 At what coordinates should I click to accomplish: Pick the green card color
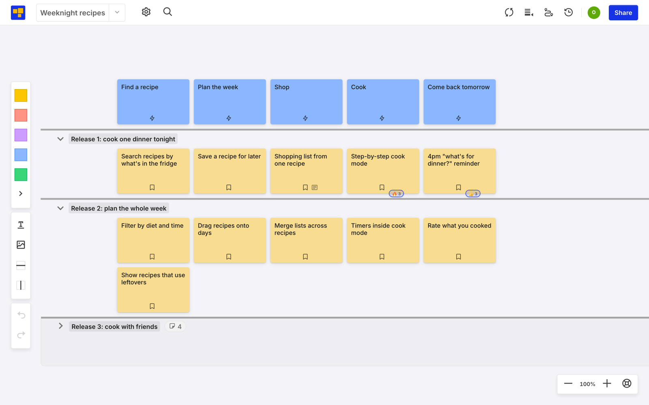[x=21, y=175]
